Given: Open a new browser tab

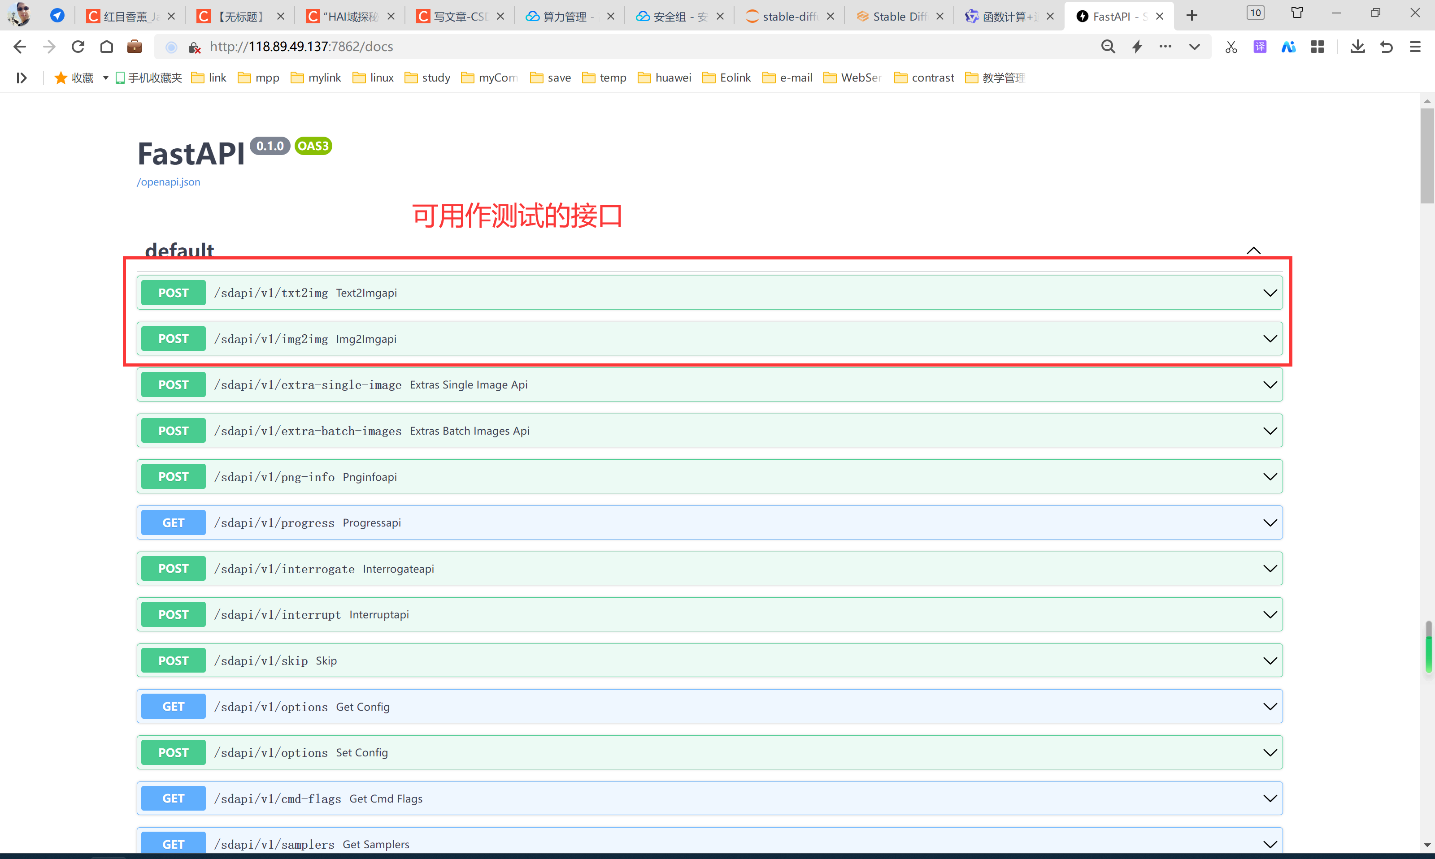Looking at the screenshot, I should pos(1192,16).
